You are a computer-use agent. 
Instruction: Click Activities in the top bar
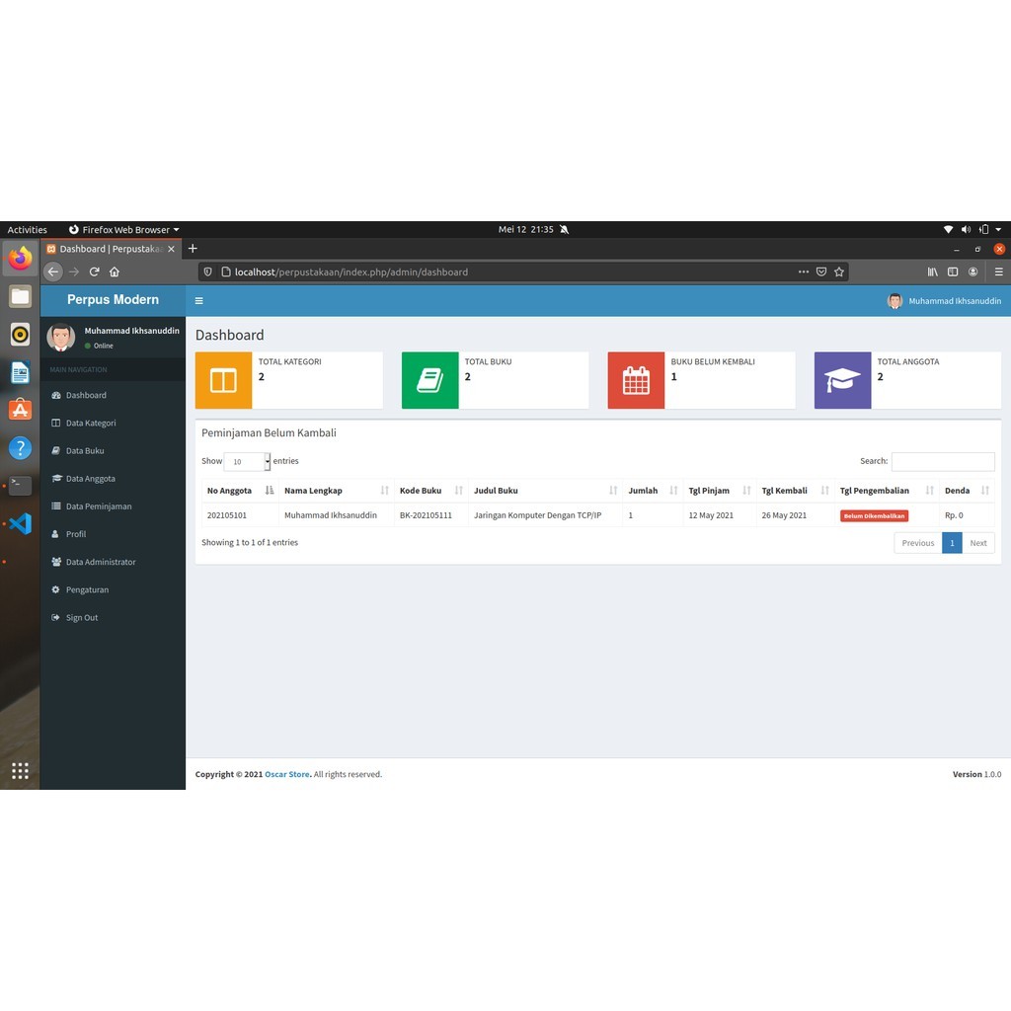coord(27,229)
